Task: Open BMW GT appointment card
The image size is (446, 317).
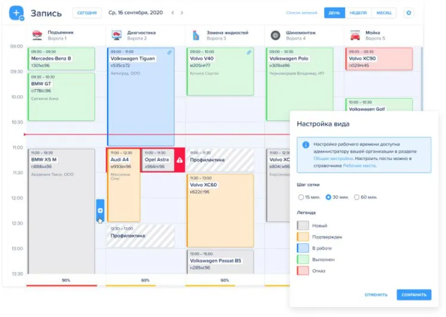Action: [x=61, y=97]
